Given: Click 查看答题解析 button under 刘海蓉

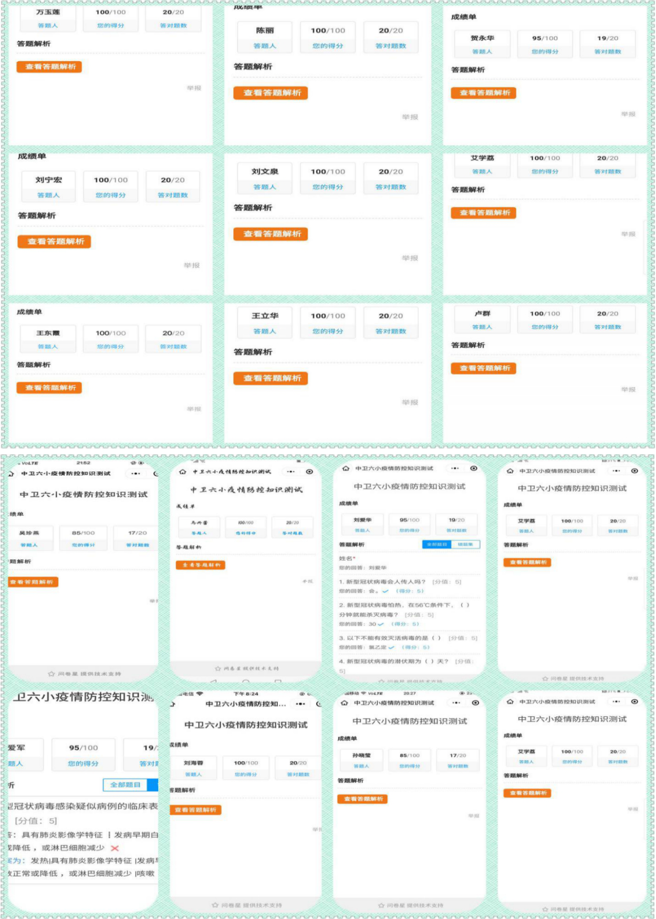Looking at the screenshot, I should [x=195, y=810].
